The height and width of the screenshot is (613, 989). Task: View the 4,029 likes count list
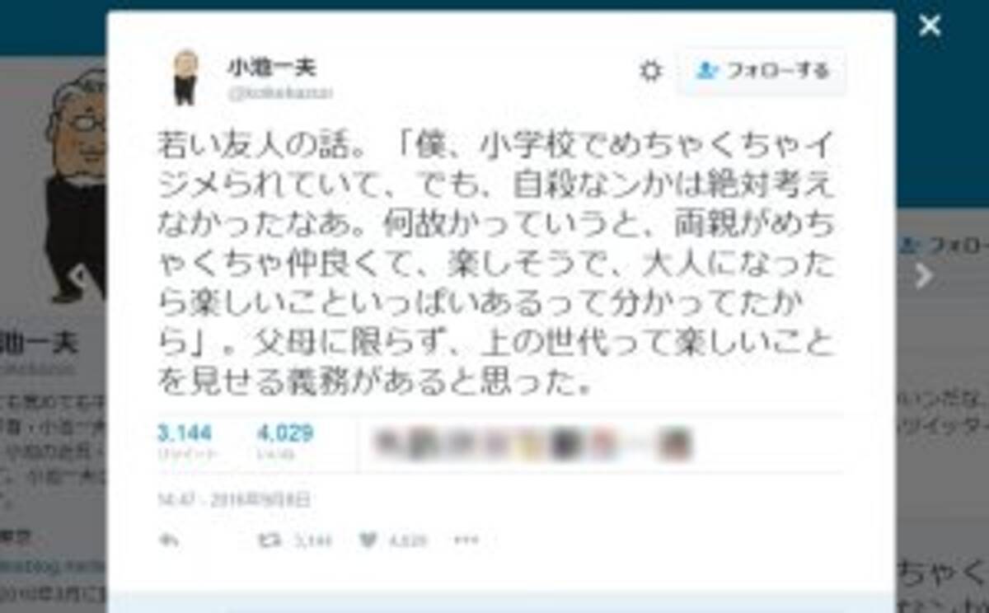tap(285, 441)
